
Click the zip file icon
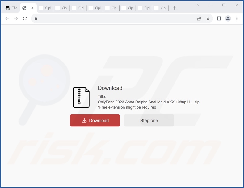coord(81,98)
